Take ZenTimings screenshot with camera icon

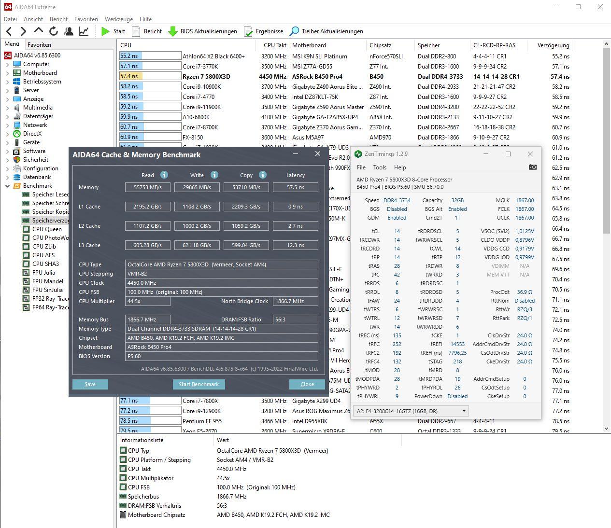[532, 167]
